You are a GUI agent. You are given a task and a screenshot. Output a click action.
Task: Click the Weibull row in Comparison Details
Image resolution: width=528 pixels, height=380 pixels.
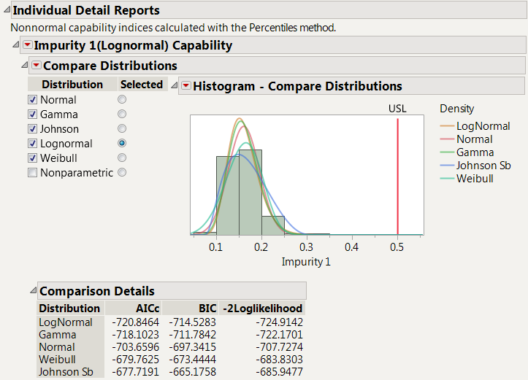(171, 360)
